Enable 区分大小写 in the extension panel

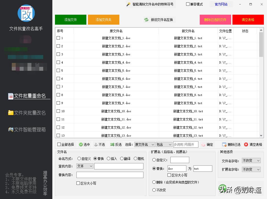pos(169,175)
